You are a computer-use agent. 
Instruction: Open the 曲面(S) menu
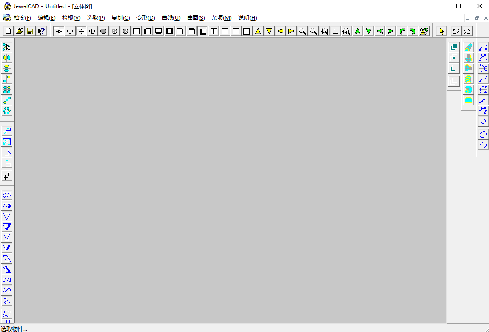pyautogui.click(x=195, y=18)
